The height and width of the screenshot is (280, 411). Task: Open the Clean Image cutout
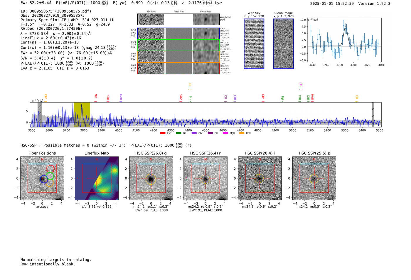[x=284, y=44]
